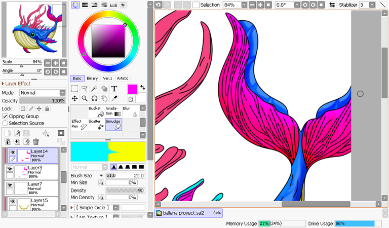
Task: Open the Simple Circle brush shape dropdown
Action: coord(116,207)
